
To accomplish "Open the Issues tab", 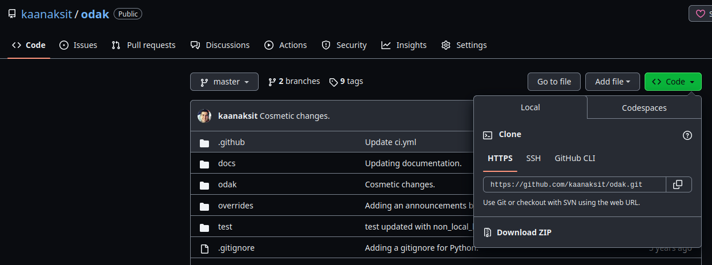I will (78, 45).
